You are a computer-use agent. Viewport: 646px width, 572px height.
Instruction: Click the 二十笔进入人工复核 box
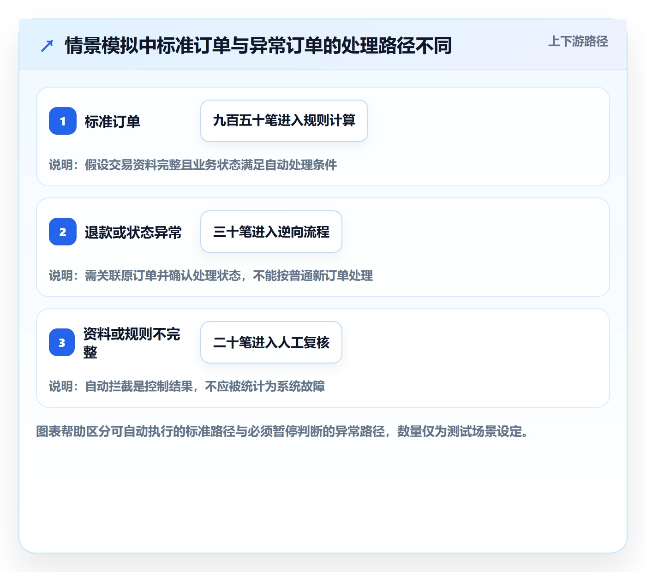pos(271,342)
